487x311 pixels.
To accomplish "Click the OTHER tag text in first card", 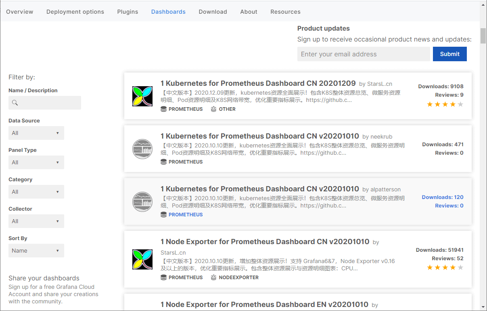I will (x=227, y=109).
